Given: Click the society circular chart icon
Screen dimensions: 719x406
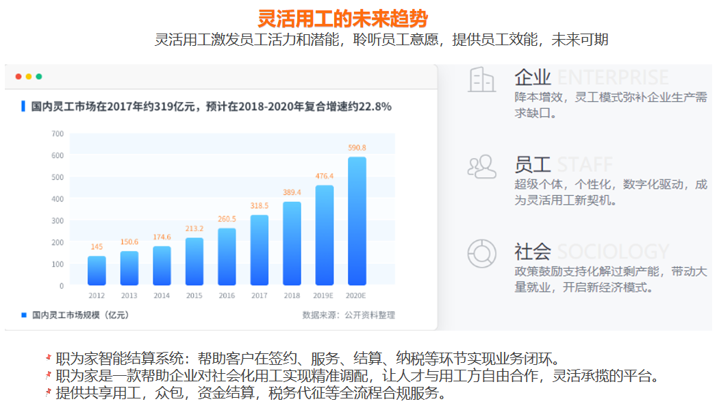Looking at the screenshot, I should point(481,253).
